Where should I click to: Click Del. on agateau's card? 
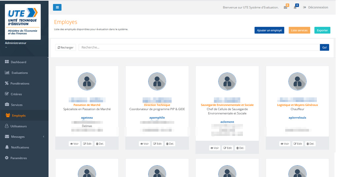(x=100, y=144)
